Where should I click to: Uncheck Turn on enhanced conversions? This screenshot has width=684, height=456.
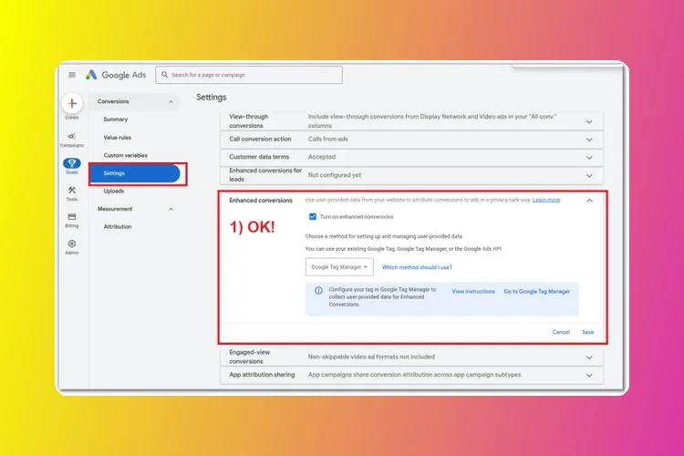tap(312, 216)
